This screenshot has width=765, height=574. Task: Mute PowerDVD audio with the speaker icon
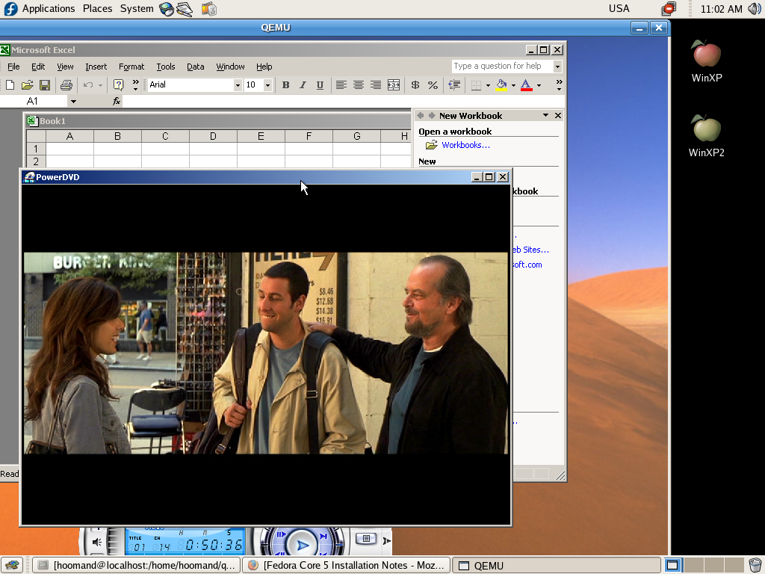[x=96, y=542]
